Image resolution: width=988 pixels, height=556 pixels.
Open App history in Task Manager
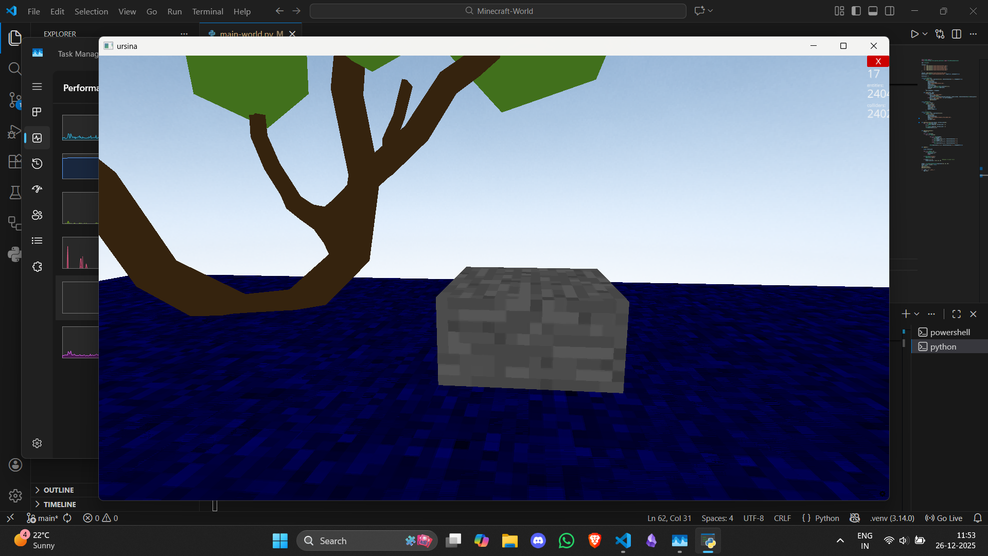[x=37, y=163]
